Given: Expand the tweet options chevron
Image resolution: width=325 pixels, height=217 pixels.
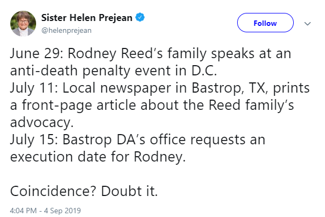Looking at the screenshot, I should pyautogui.click(x=308, y=23).
